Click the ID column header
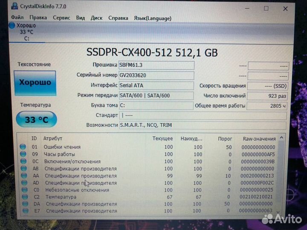Screen dimensions: 307x230 point(34,138)
